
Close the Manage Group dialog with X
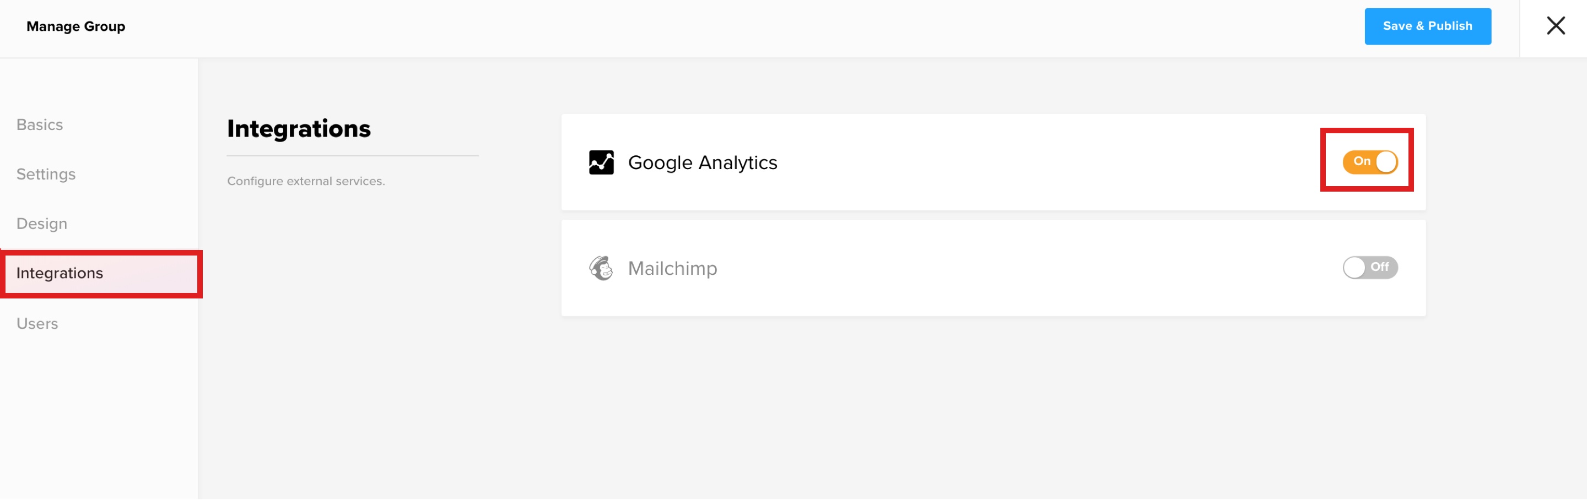click(1556, 26)
